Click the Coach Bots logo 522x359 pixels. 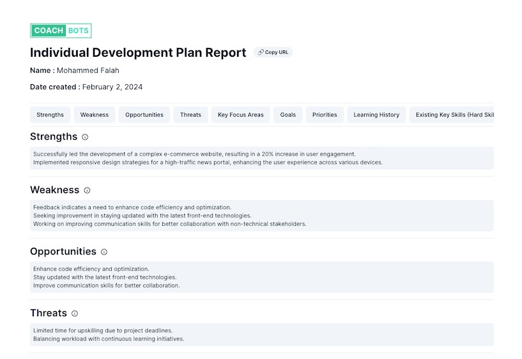pos(61,31)
